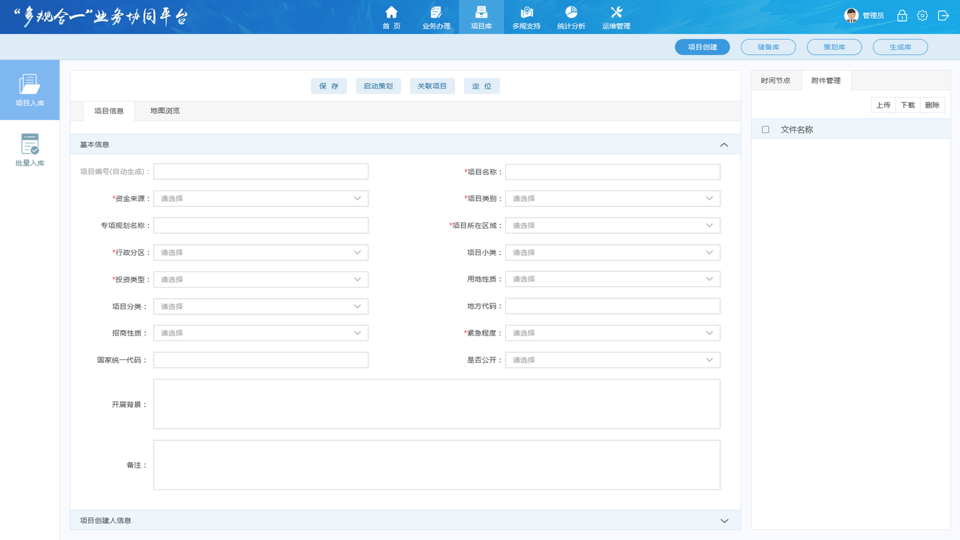Switch to 地图浏览 tab
The width and height of the screenshot is (960, 540).
[165, 111]
